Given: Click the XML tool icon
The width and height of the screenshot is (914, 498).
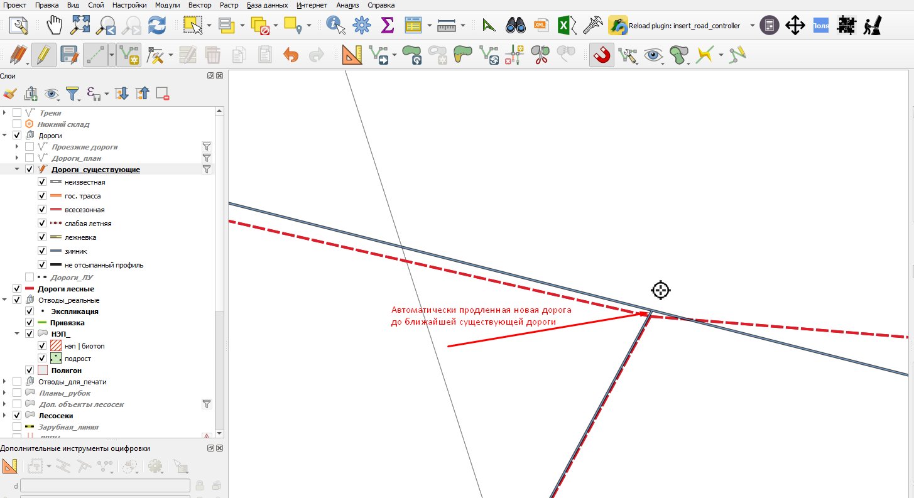Looking at the screenshot, I should point(540,26).
